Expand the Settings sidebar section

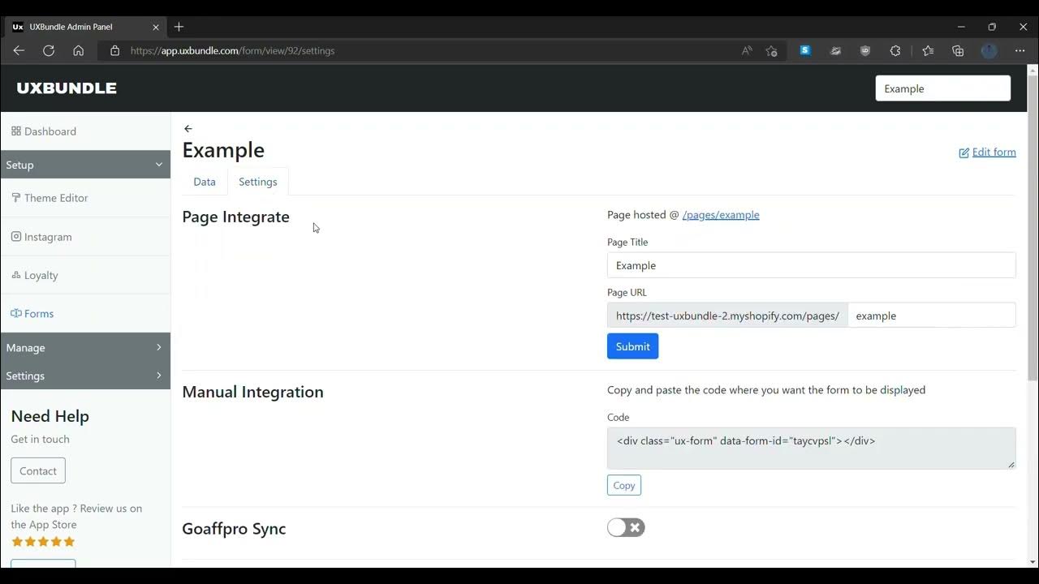(x=85, y=376)
